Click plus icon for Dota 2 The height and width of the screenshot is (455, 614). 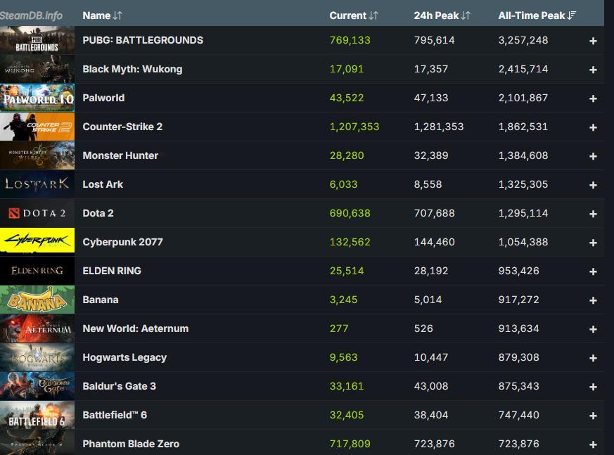[593, 214]
